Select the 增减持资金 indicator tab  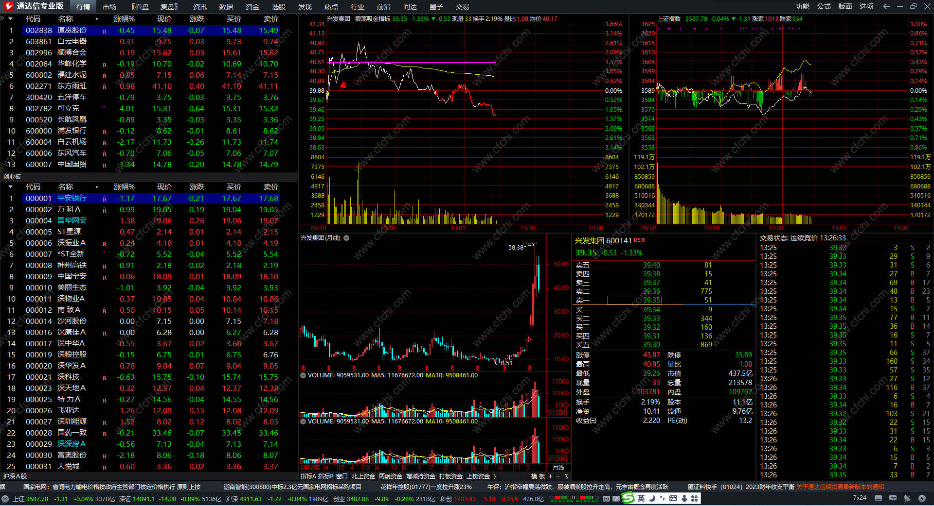coord(421,476)
